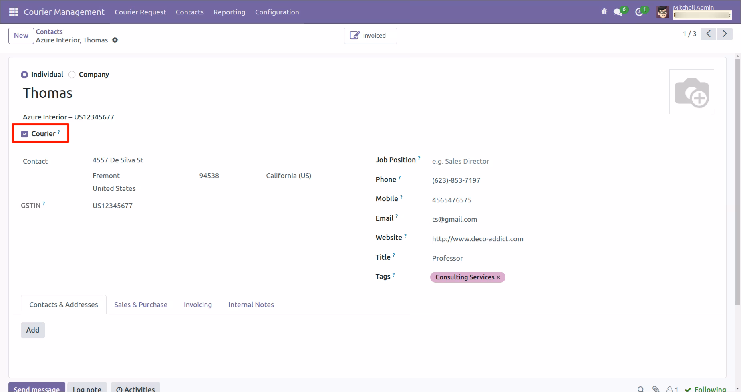Image resolution: width=741 pixels, height=392 pixels.
Task: Open the Reporting menu
Action: 230,12
